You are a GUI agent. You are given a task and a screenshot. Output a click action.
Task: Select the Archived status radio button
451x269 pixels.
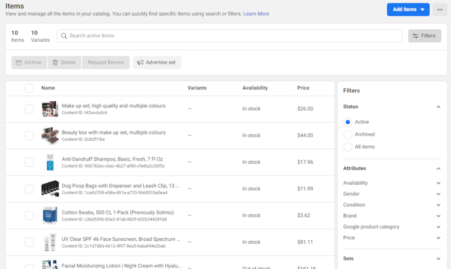tap(348, 134)
